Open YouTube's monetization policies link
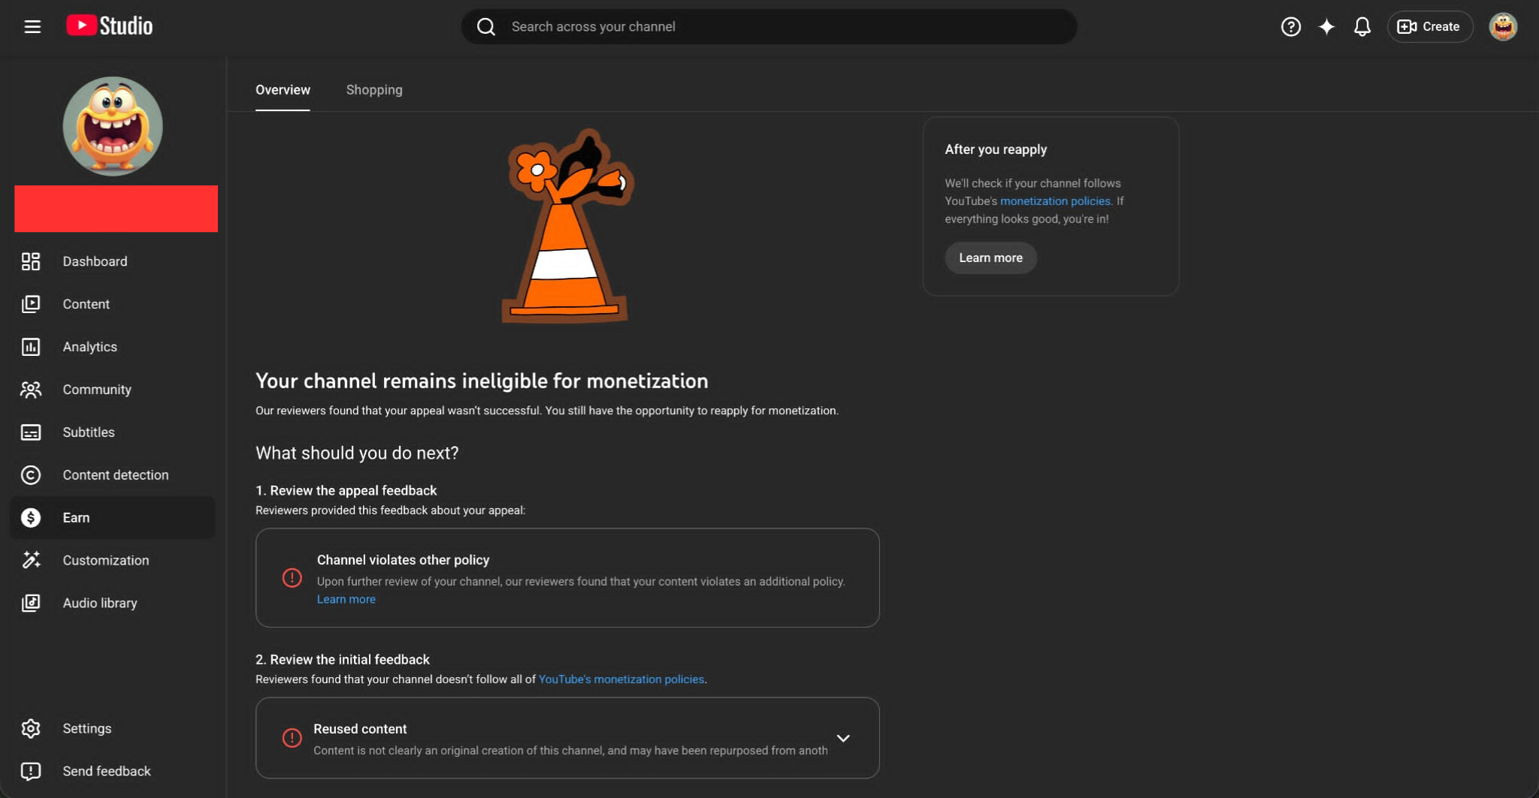 pos(621,679)
